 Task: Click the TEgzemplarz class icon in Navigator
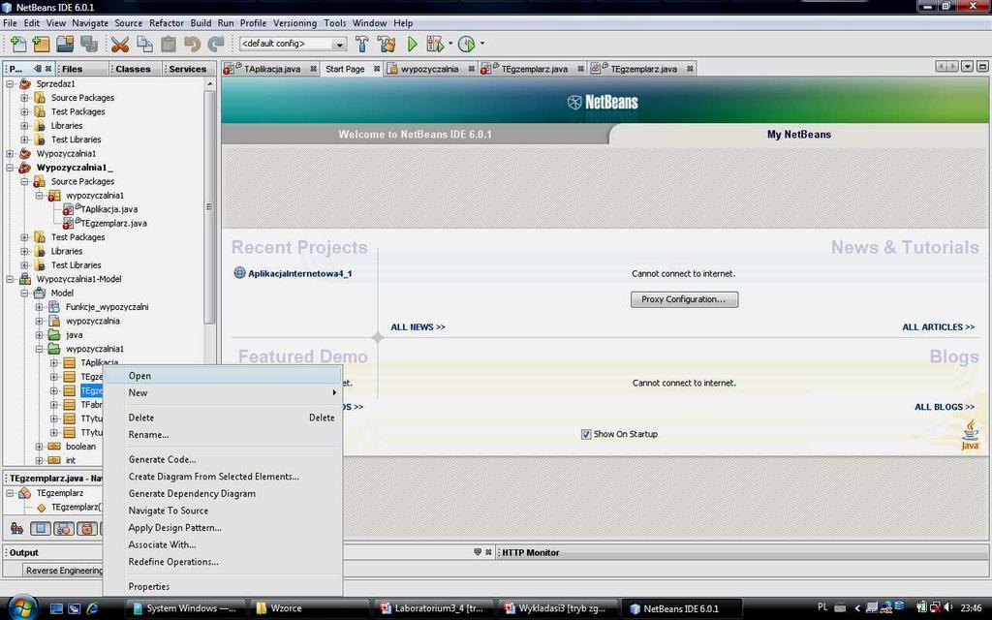tap(24, 493)
